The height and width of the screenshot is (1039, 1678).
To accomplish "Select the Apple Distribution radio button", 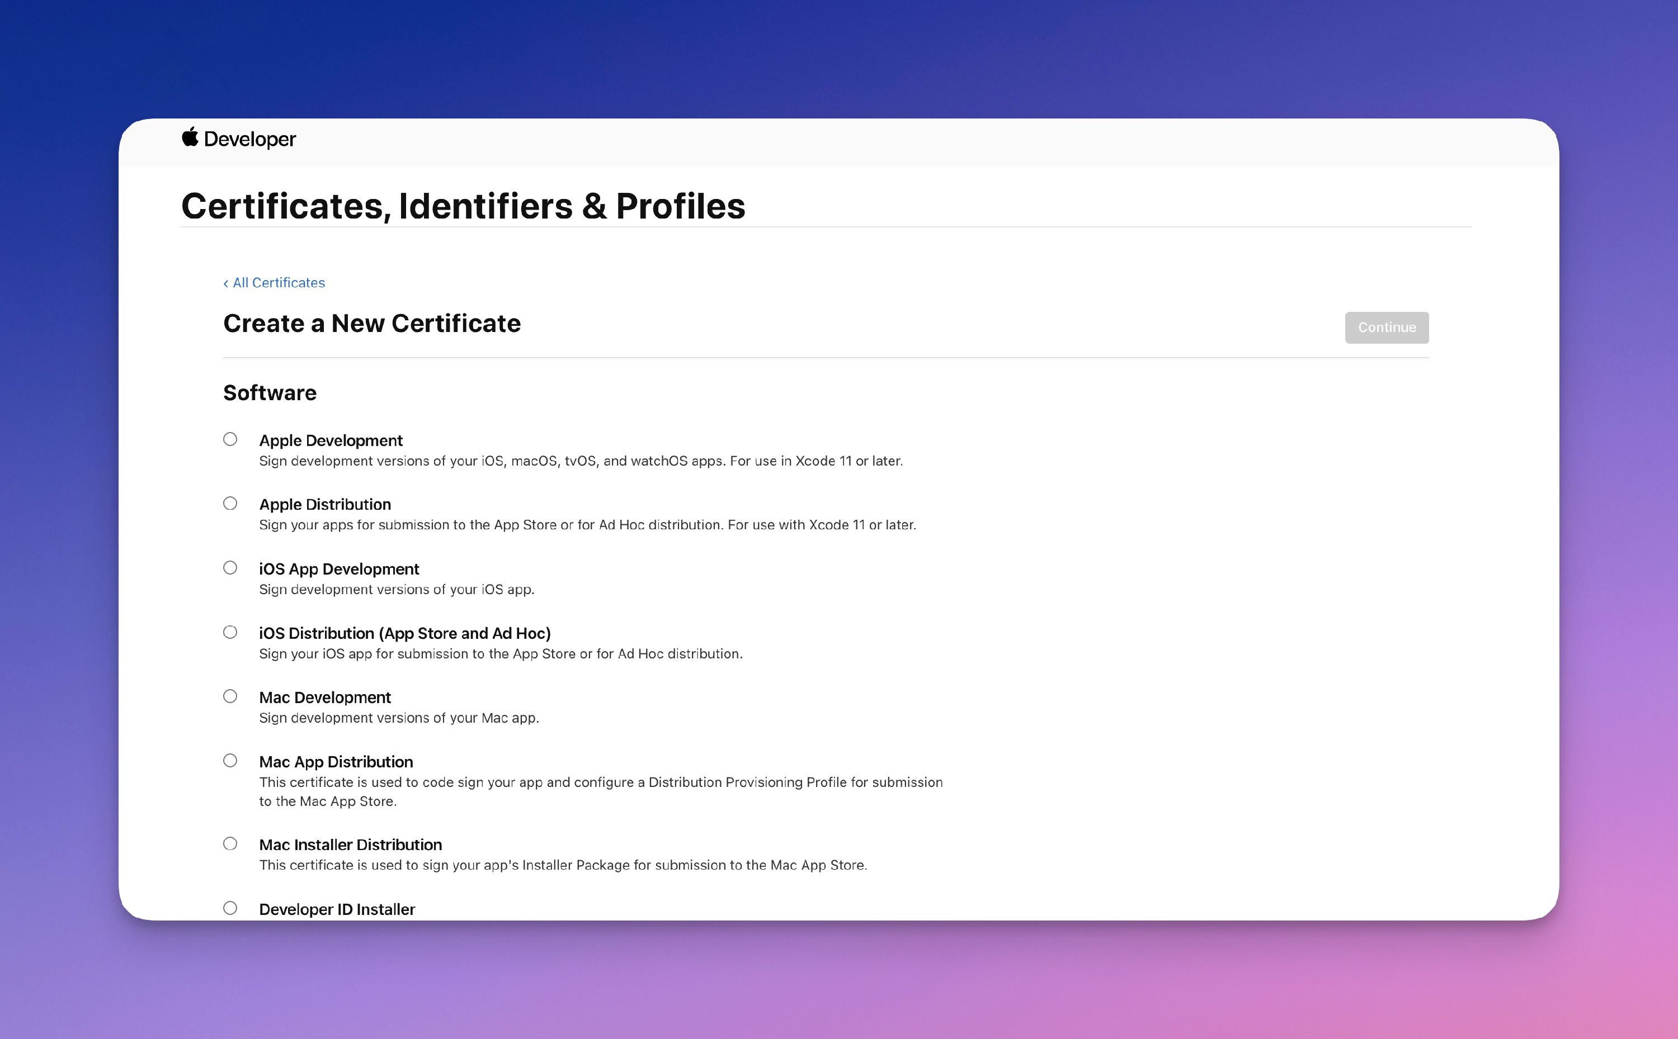I will 230,503.
